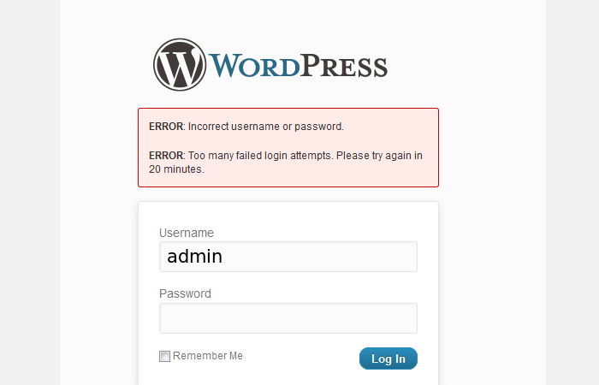Click the "20 minutes" lockout text
Viewport: 599px width, 385px height.
[176, 169]
